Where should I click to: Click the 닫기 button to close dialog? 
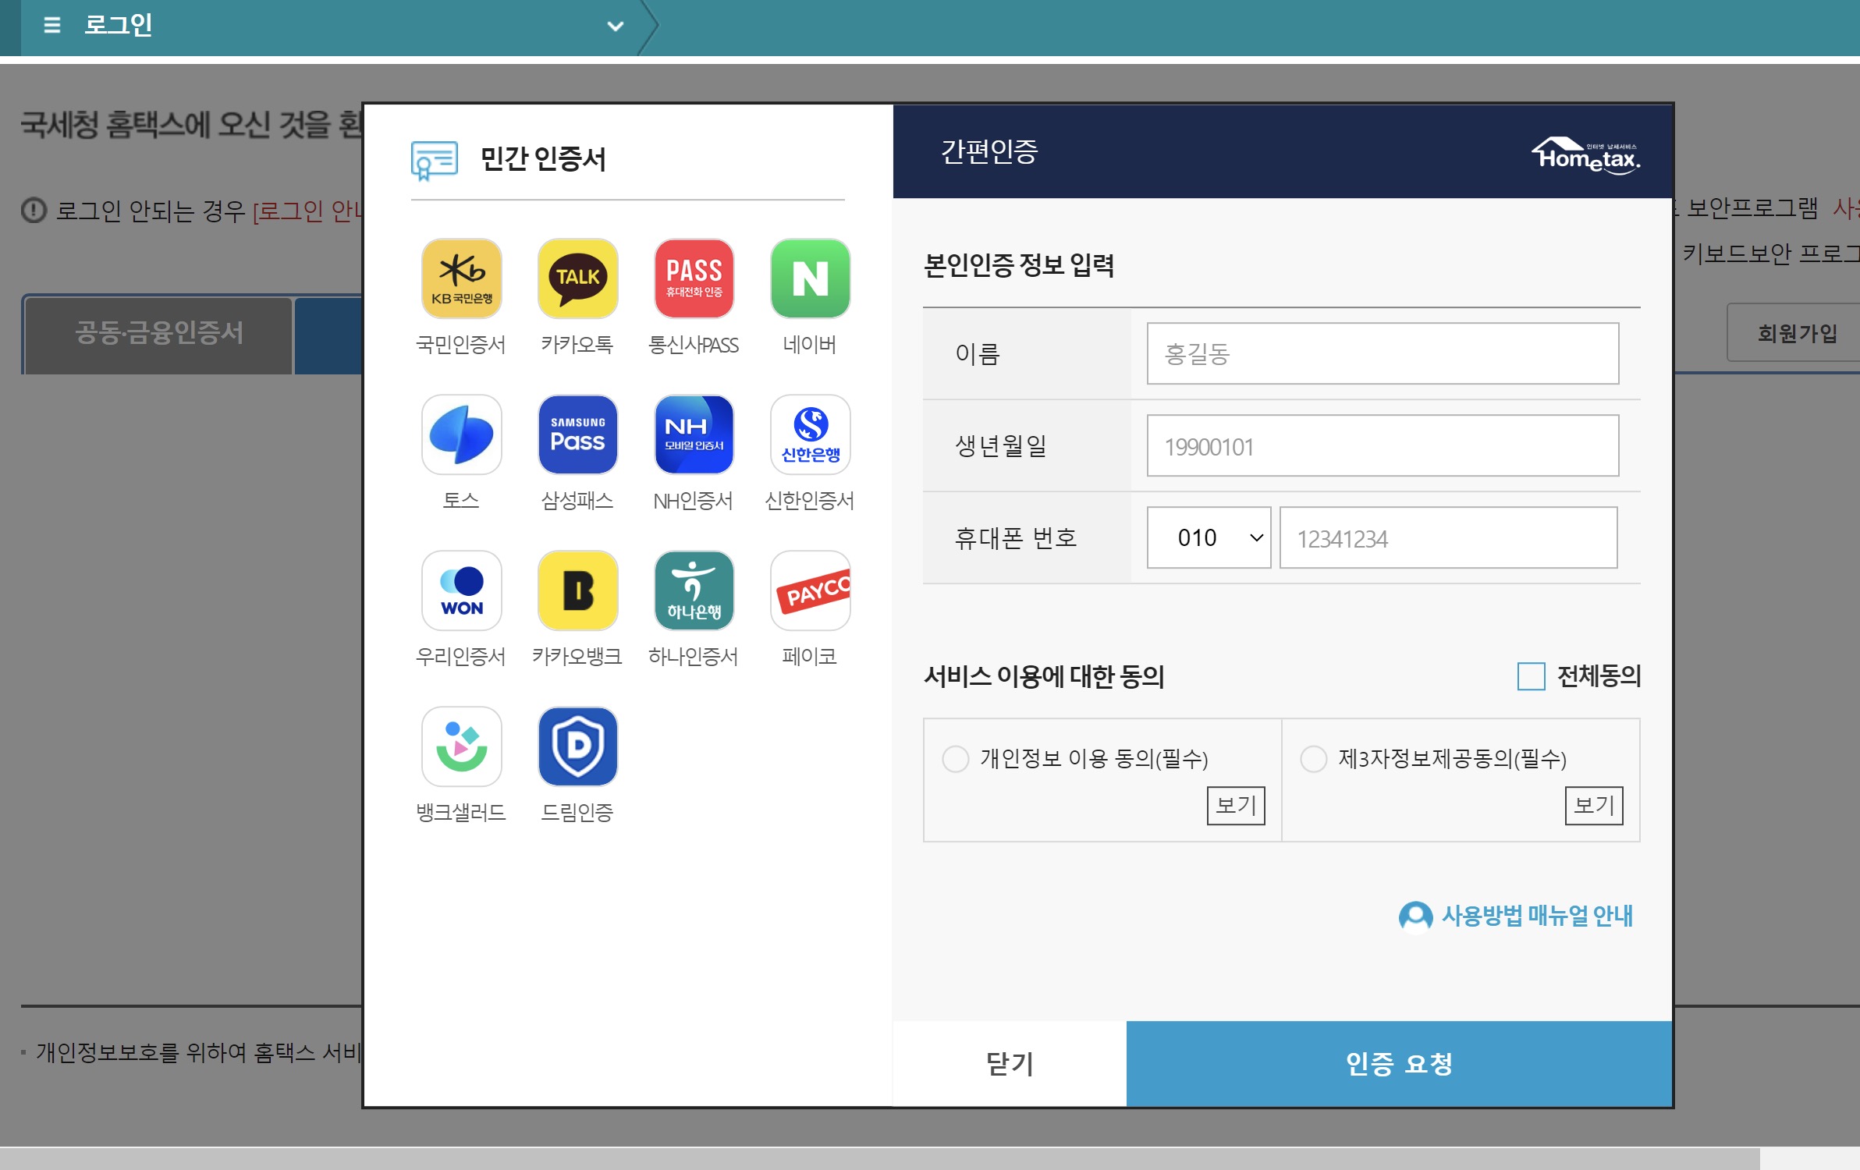point(1010,1063)
